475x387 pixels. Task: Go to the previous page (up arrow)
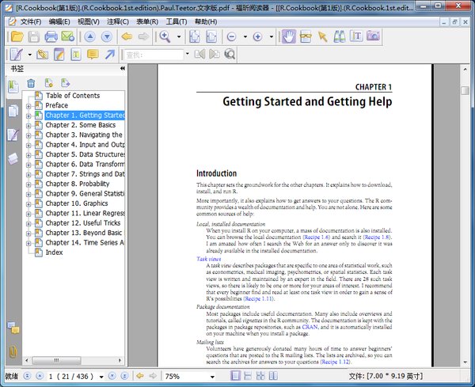[x=89, y=36]
